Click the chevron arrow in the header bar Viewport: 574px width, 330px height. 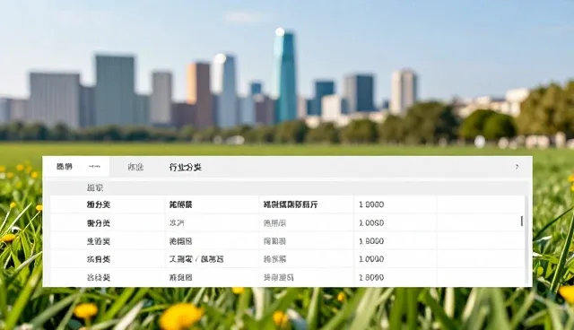517,167
